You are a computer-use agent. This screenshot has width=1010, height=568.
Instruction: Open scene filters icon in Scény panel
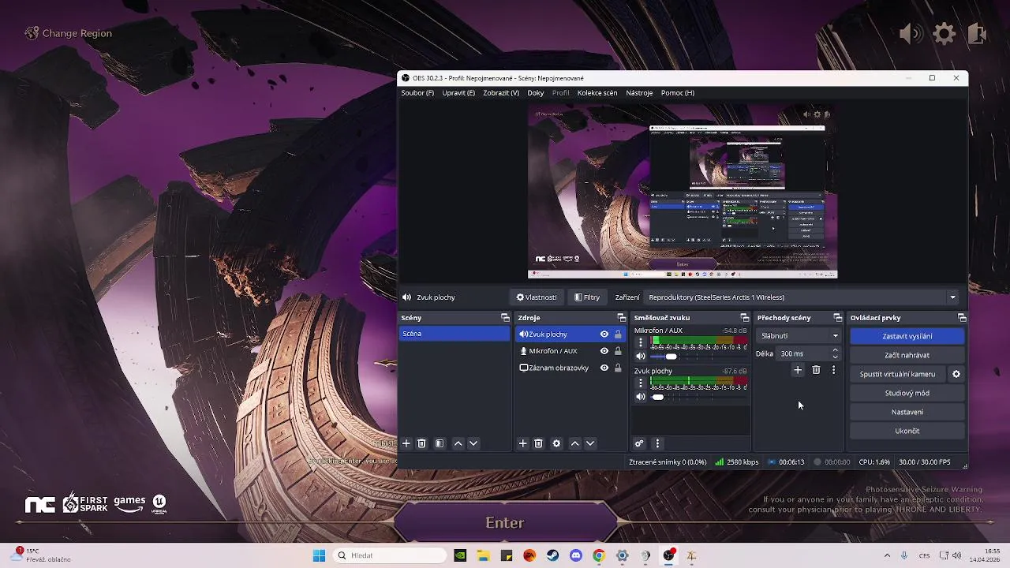click(440, 443)
